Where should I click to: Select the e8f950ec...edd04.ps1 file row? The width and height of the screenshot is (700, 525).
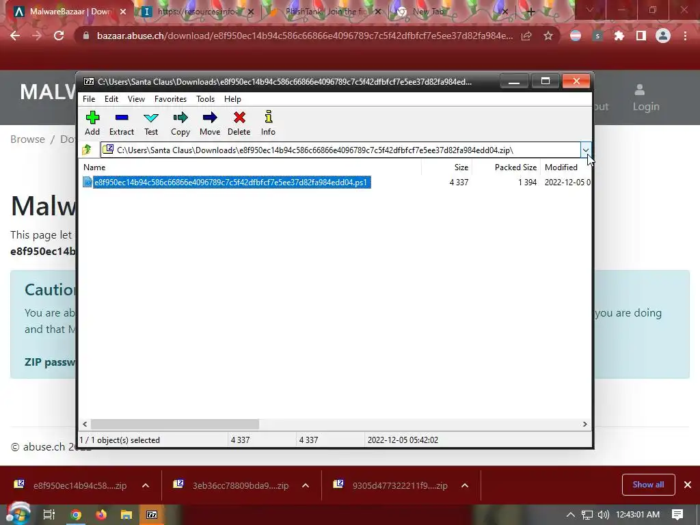click(x=335, y=182)
